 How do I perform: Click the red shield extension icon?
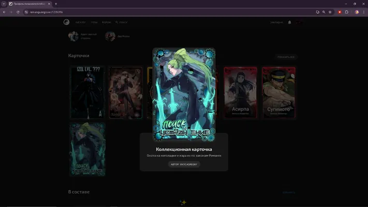(340, 12)
